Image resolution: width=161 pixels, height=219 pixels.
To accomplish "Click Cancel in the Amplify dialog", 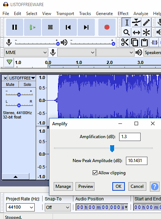I will tap(137, 186).
